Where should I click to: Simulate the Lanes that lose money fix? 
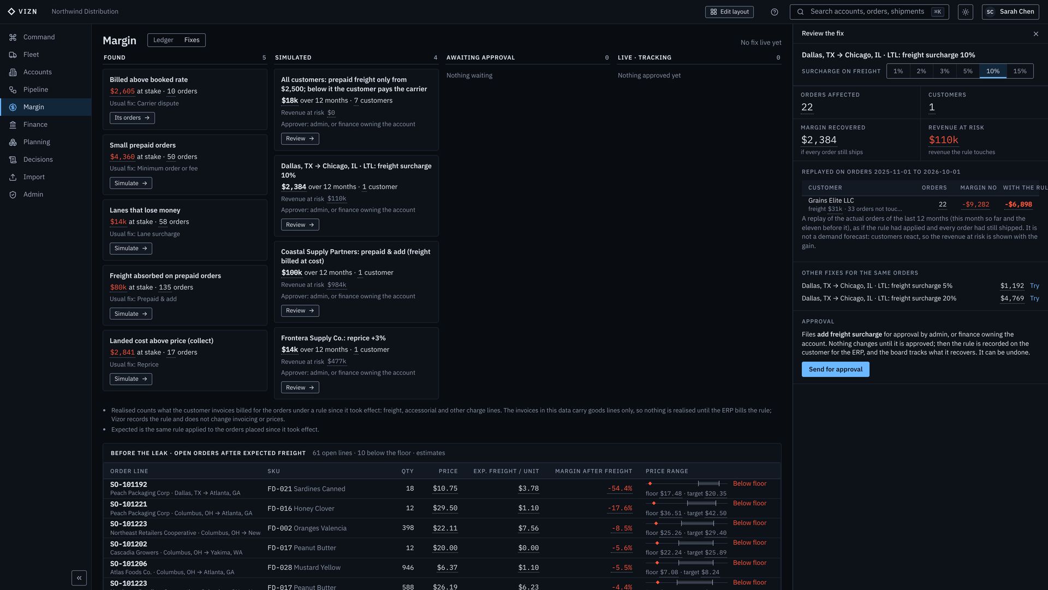pyautogui.click(x=131, y=249)
